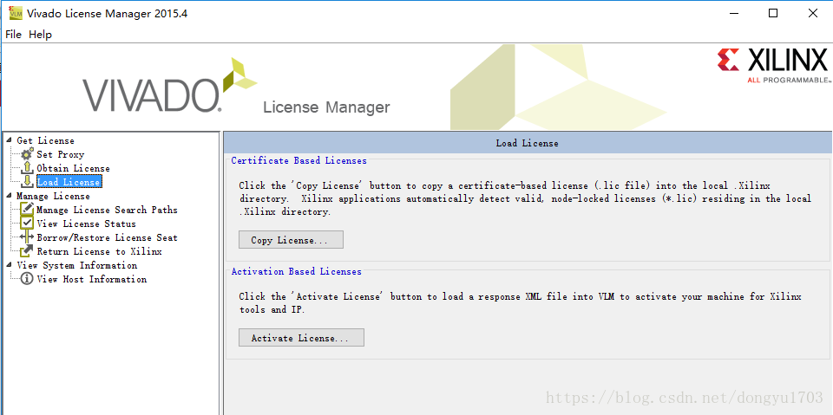Click the Xilinx logo in banner
Screen dimensions: 833x415
772,65
